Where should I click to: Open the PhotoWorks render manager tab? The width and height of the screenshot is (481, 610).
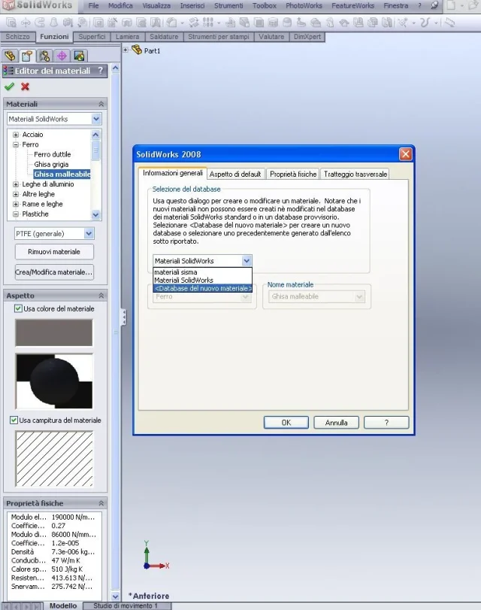click(x=79, y=56)
